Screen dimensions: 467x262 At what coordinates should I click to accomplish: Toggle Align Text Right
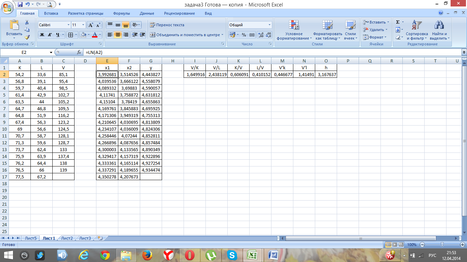[x=126, y=35]
